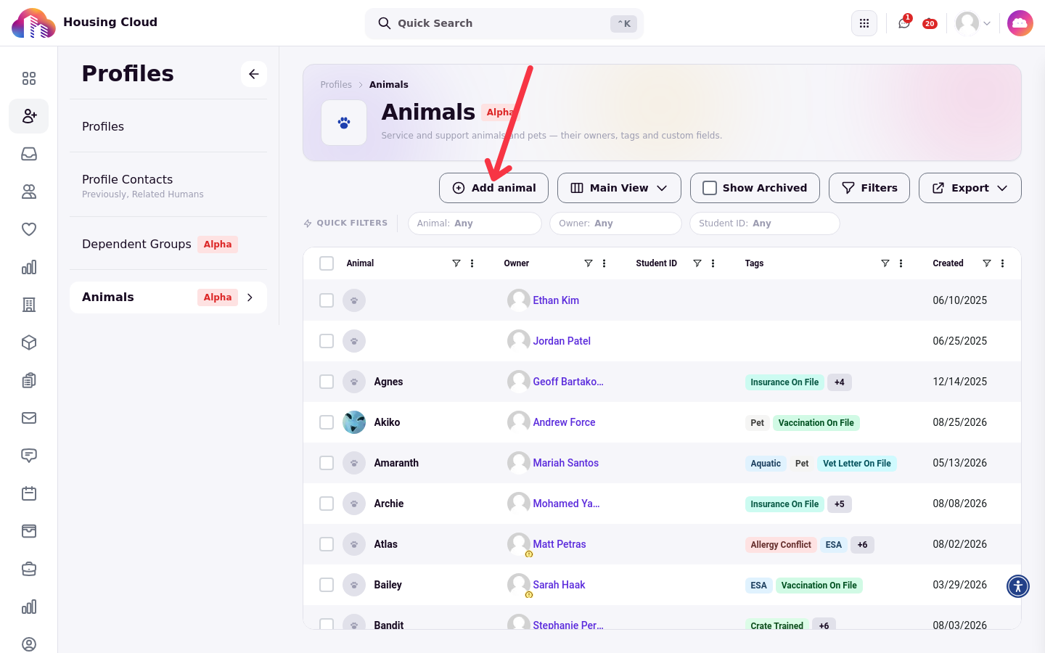Open accessibility options floating button

(1018, 586)
